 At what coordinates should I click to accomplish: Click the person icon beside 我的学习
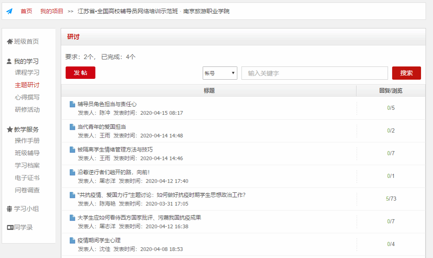point(10,62)
